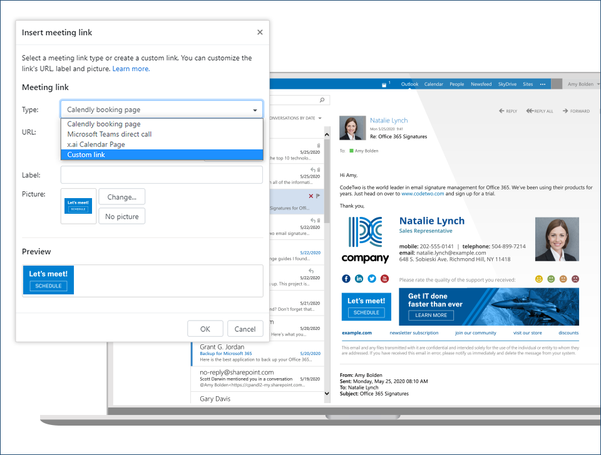Click inside the Label input field

pos(160,174)
